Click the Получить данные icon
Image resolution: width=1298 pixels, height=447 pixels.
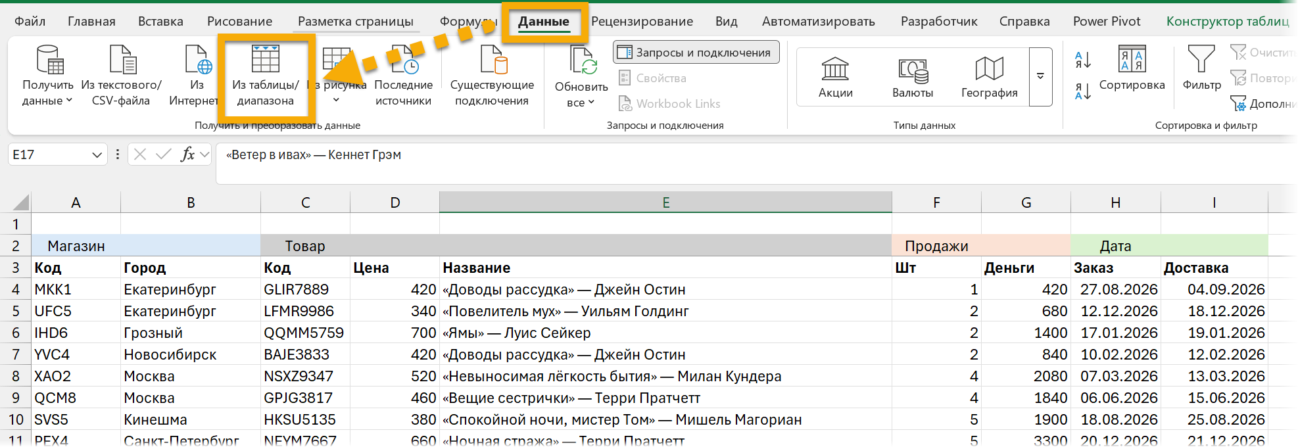pos(49,60)
